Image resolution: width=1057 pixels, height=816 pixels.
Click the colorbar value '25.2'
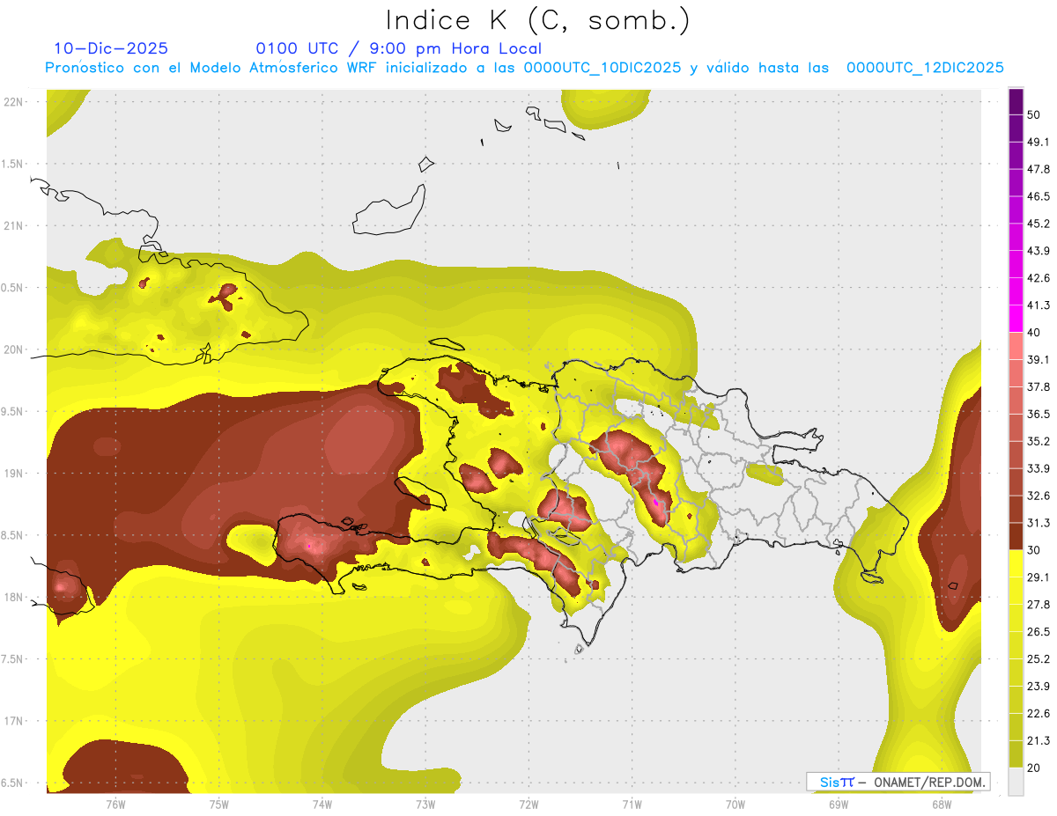1038,659
